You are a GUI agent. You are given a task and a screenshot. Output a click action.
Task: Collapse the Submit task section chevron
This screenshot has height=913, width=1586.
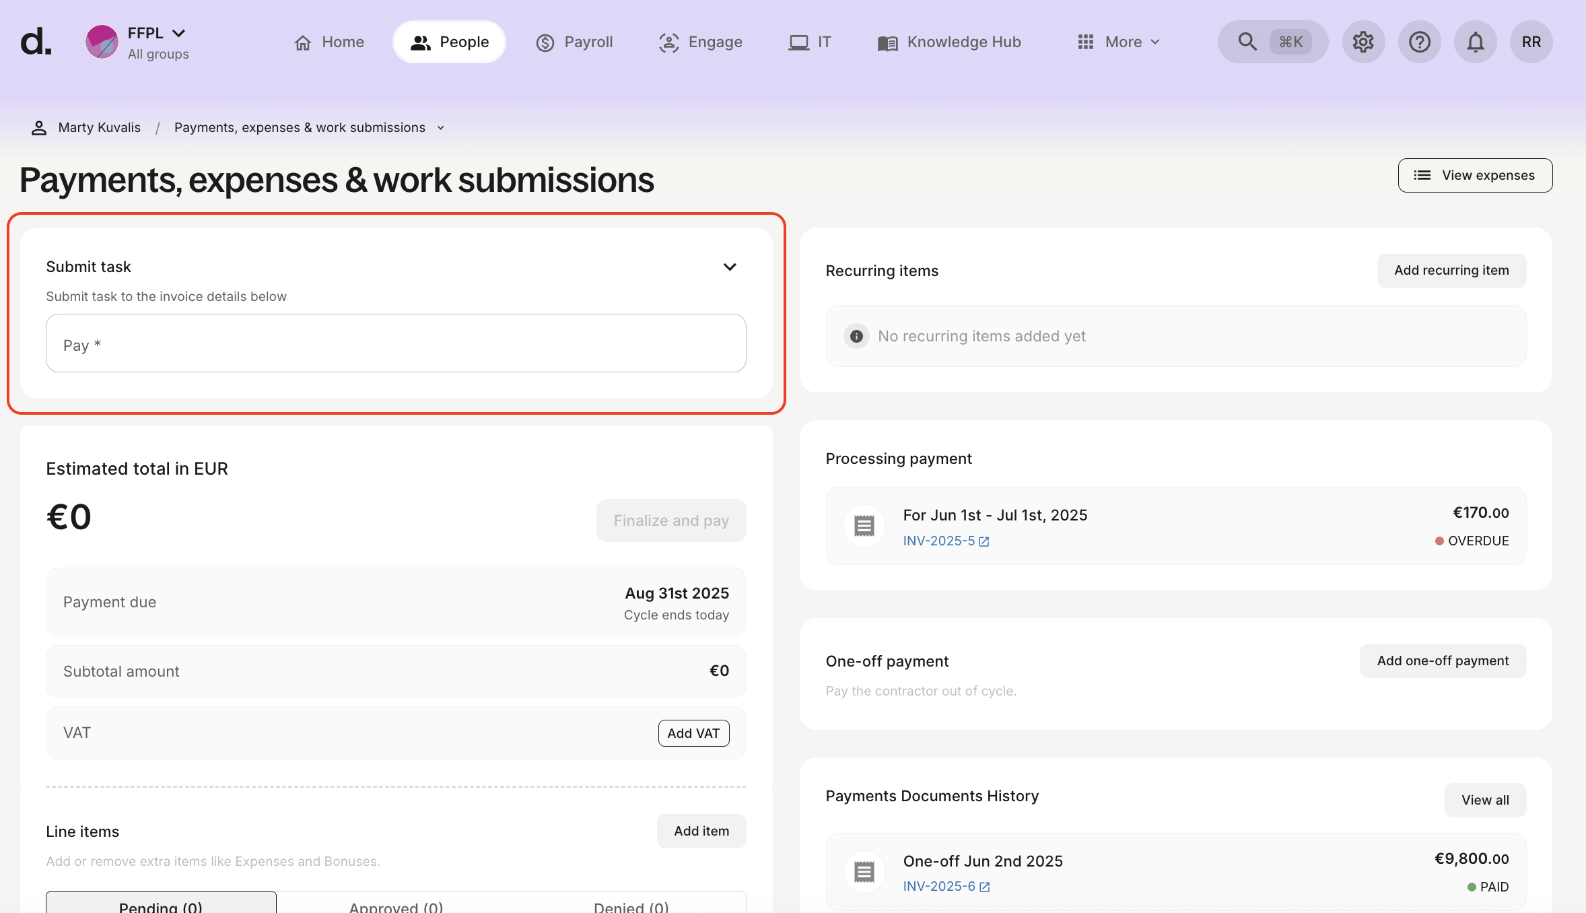coord(730,267)
